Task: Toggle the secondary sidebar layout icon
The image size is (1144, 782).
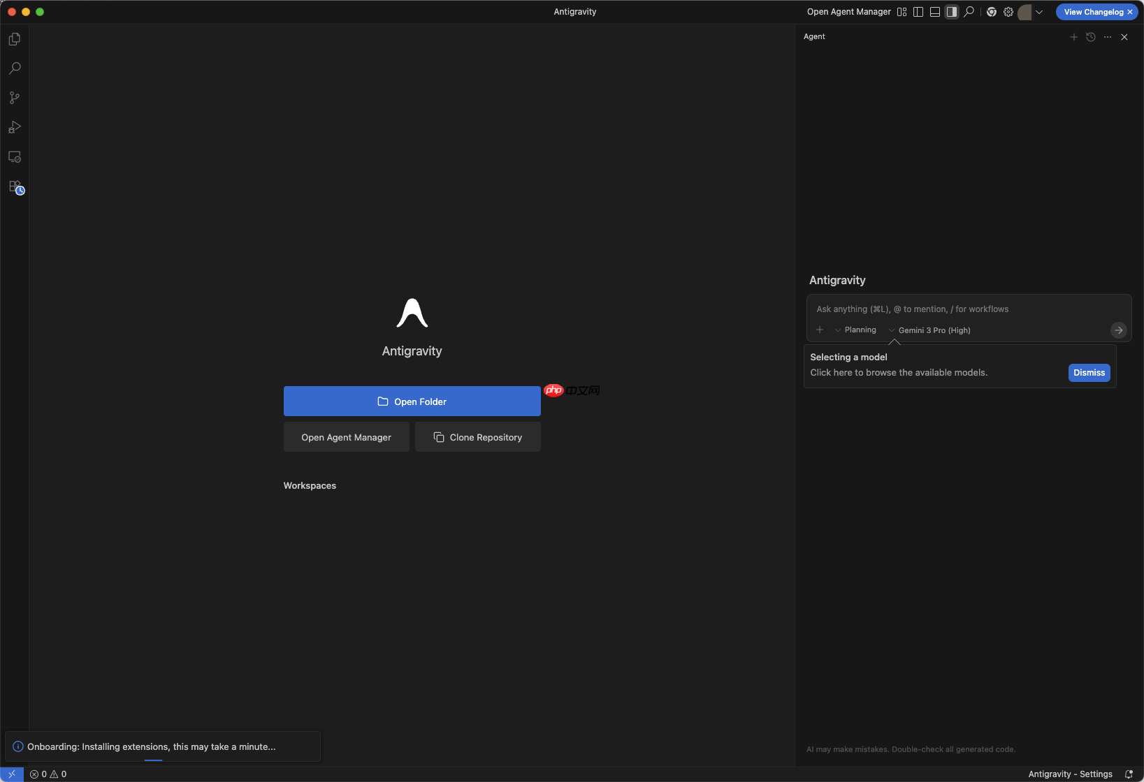Action: click(x=951, y=12)
